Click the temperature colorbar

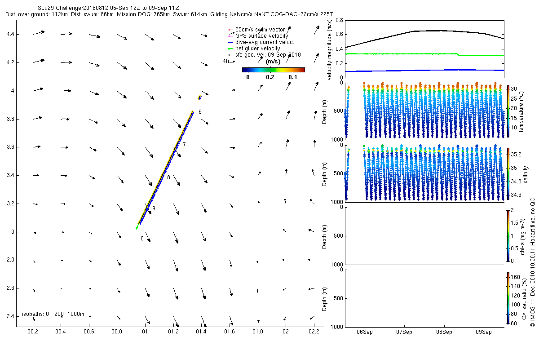508,111
